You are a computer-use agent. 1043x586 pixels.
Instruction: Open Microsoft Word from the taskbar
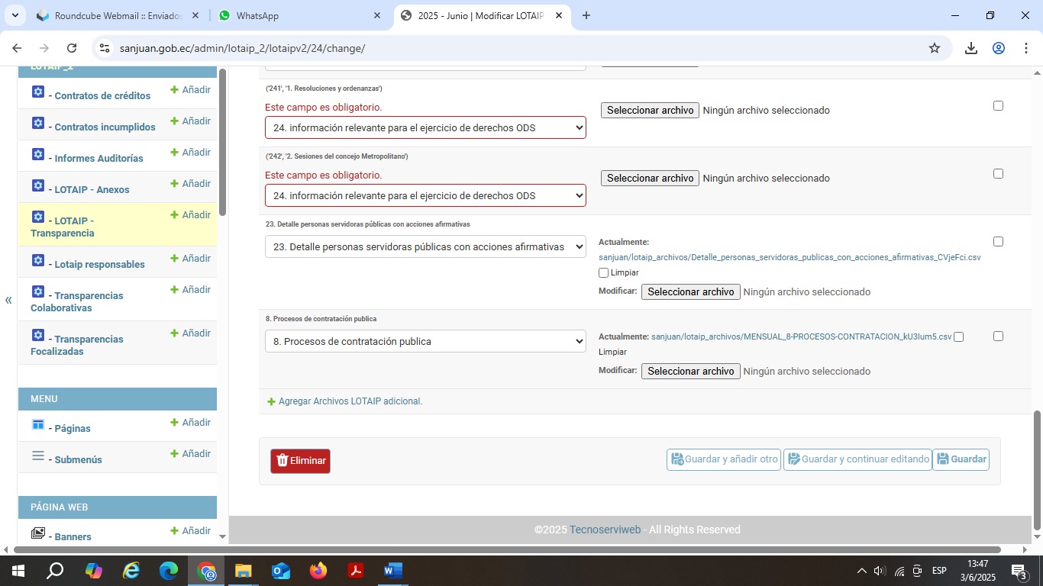392,571
